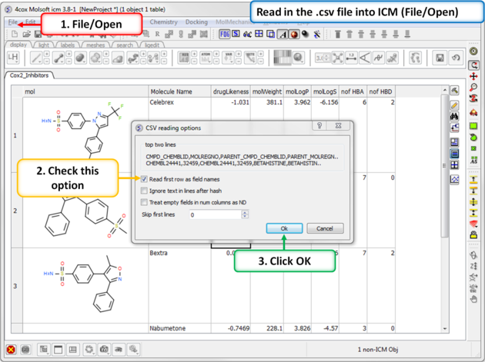This screenshot has height=362, width=485.
Task: Click Skip first lines spinner arrows
Action: pyautogui.click(x=245, y=214)
